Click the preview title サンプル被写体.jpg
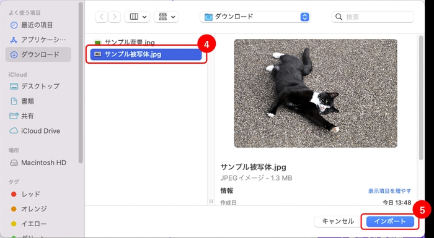The height and width of the screenshot is (238, 434). [x=253, y=167]
